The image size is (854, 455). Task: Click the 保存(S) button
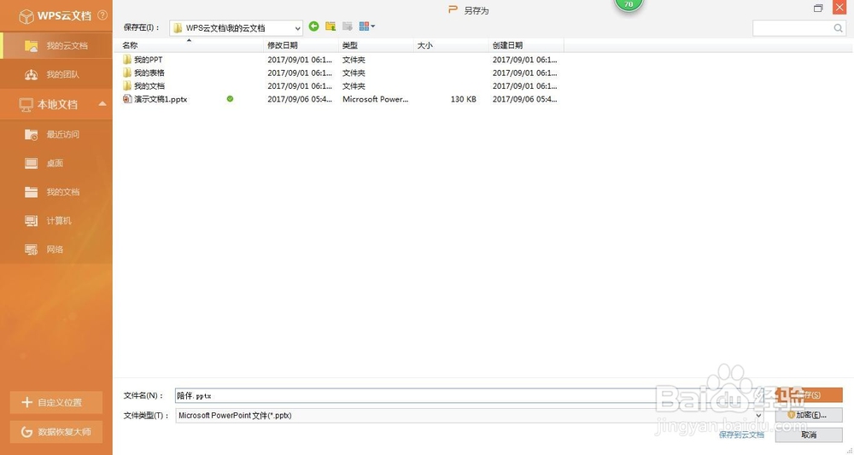[x=809, y=395]
